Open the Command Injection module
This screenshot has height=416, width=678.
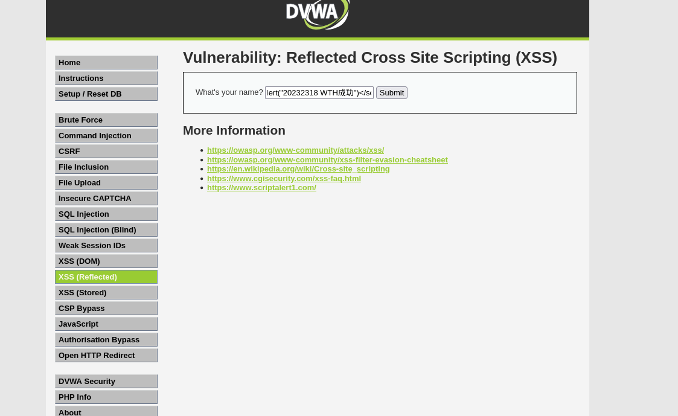pos(106,135)
